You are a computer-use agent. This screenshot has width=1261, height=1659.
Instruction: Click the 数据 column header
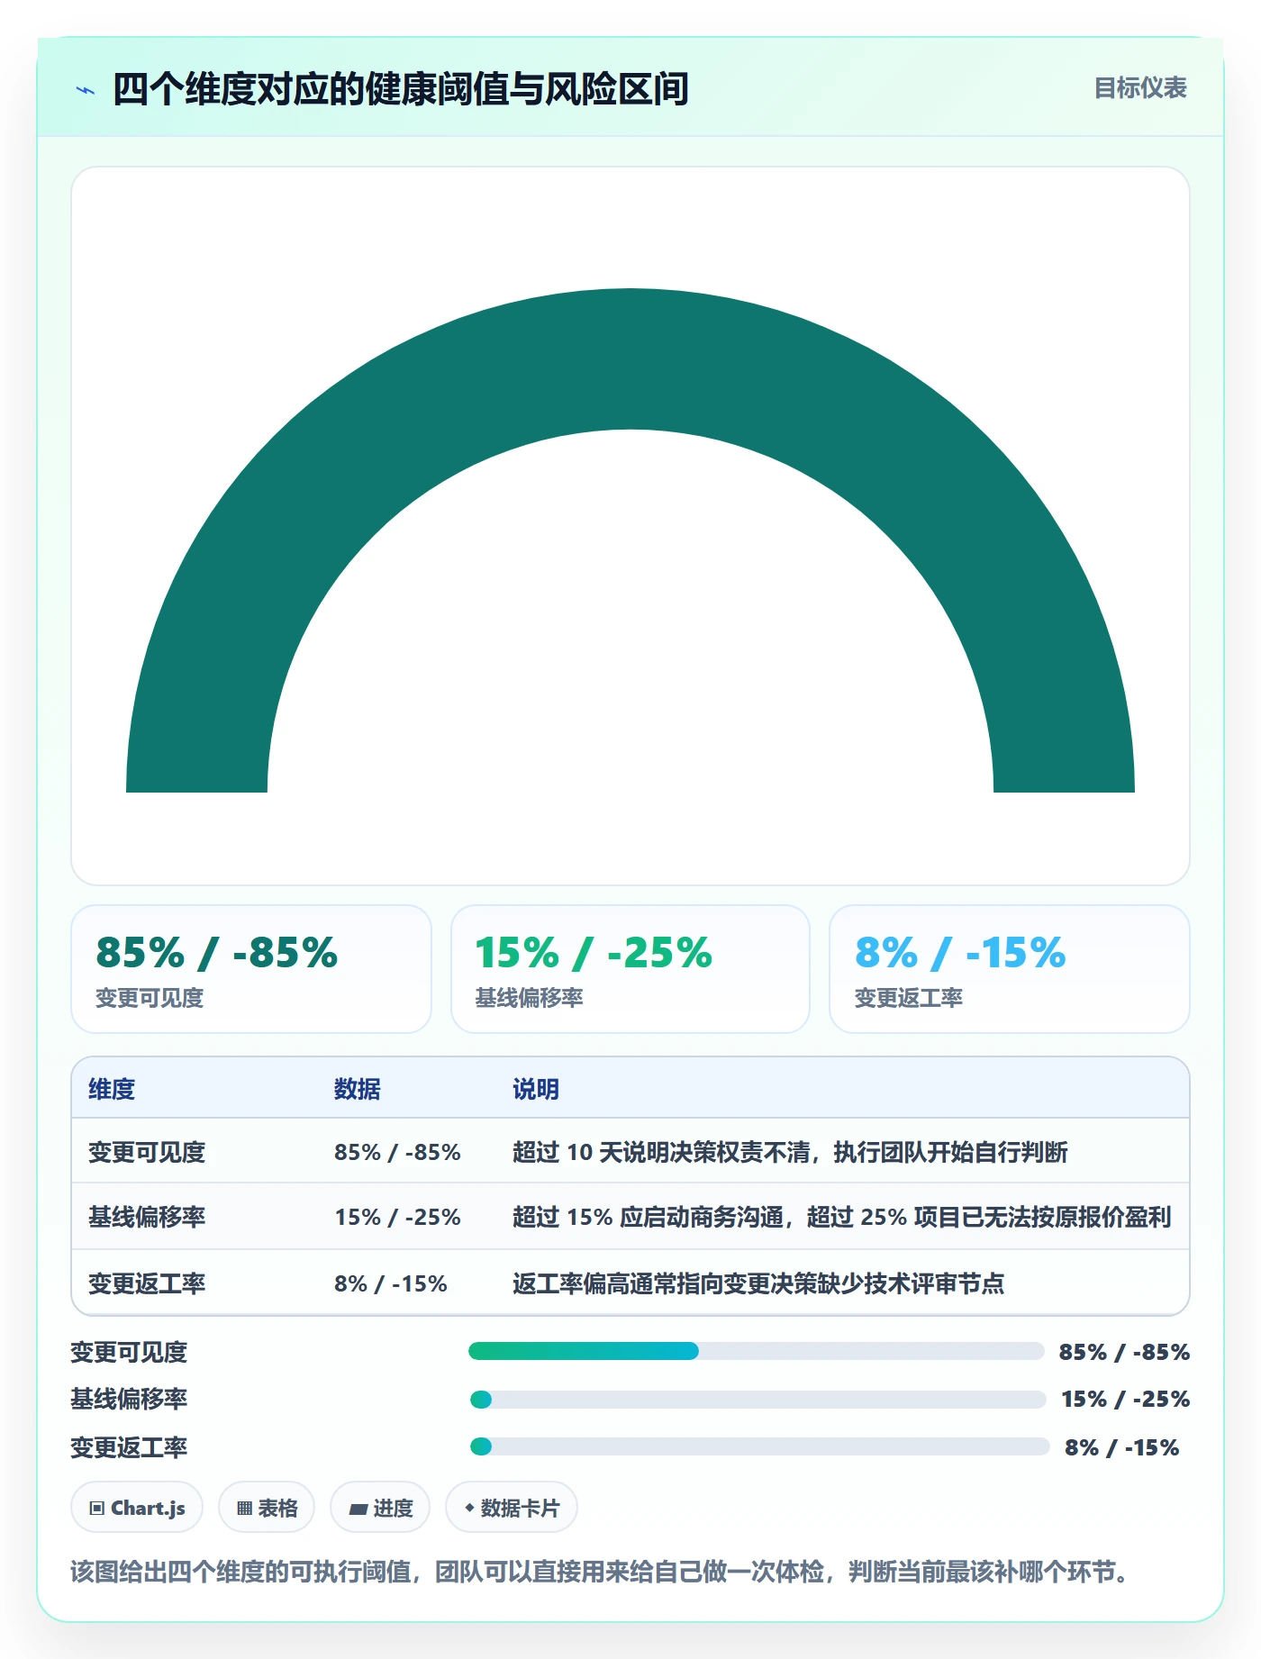(358, 1089)
